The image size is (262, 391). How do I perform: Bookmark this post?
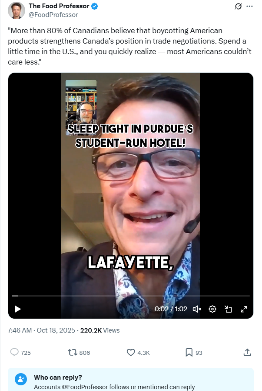pos(189,352)
